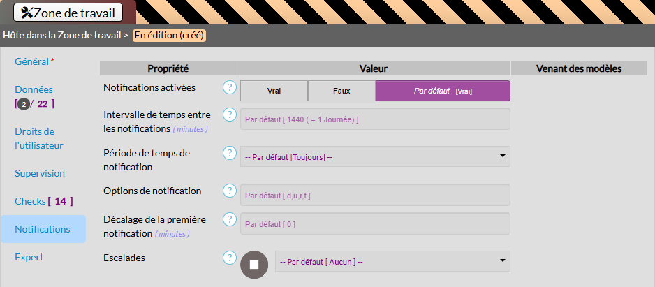655x287 pixels.
Task: Switch to the Données tab
Action: (x=34, y=89)
